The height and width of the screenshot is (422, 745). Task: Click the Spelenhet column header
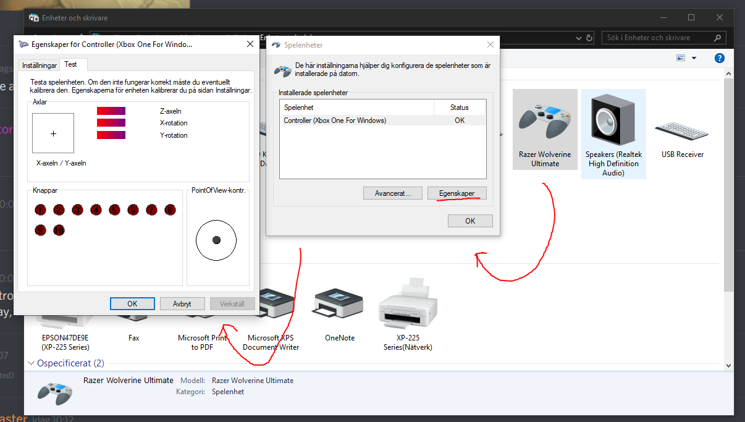pyautogui.click(x=356, y=108)
